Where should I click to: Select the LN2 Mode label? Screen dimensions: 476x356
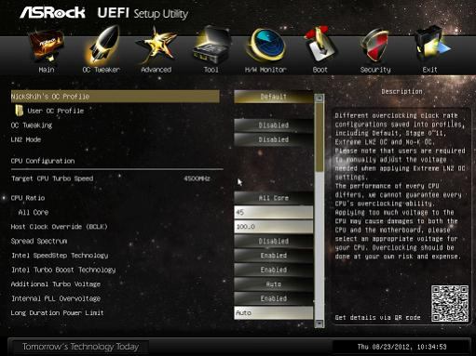[x=26, y=139]
